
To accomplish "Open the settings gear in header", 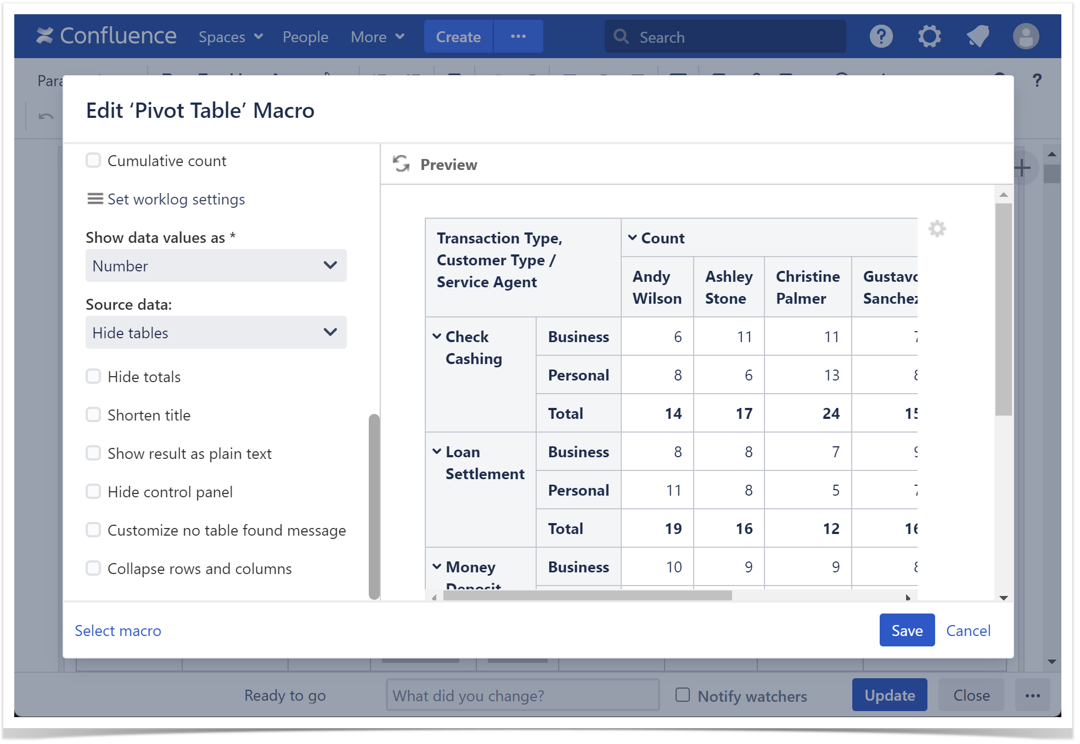I will (x=929, y=37).
